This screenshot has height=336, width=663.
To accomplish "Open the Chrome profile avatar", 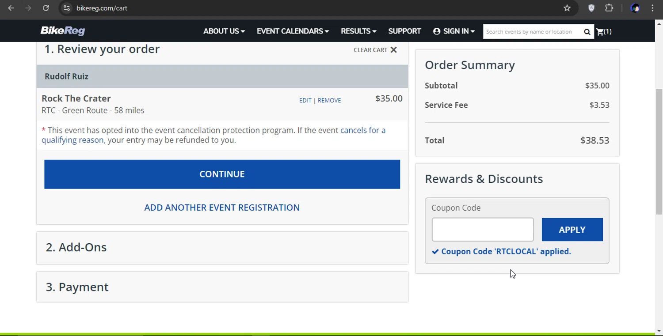I will 635,8.
